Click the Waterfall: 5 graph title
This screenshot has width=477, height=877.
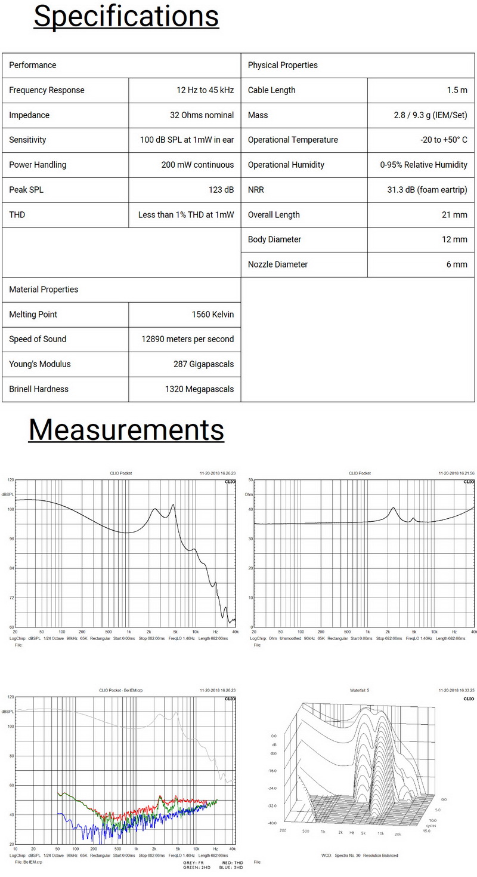click(360, 690)
